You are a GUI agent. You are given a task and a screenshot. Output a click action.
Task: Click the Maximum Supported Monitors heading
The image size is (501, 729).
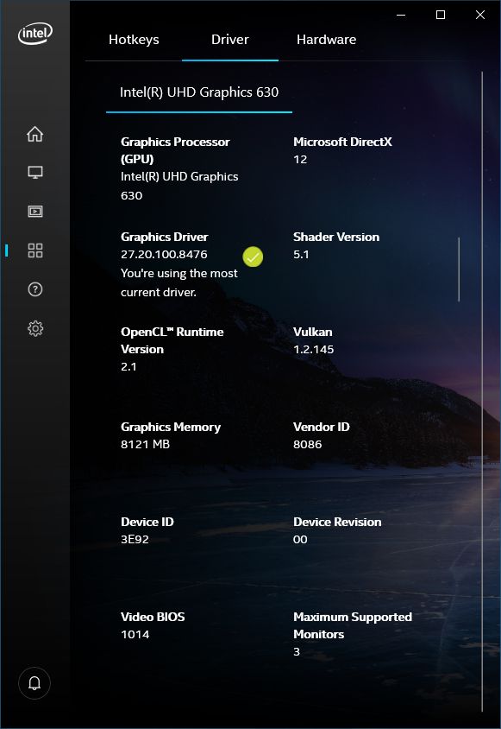tap(353, 625)
